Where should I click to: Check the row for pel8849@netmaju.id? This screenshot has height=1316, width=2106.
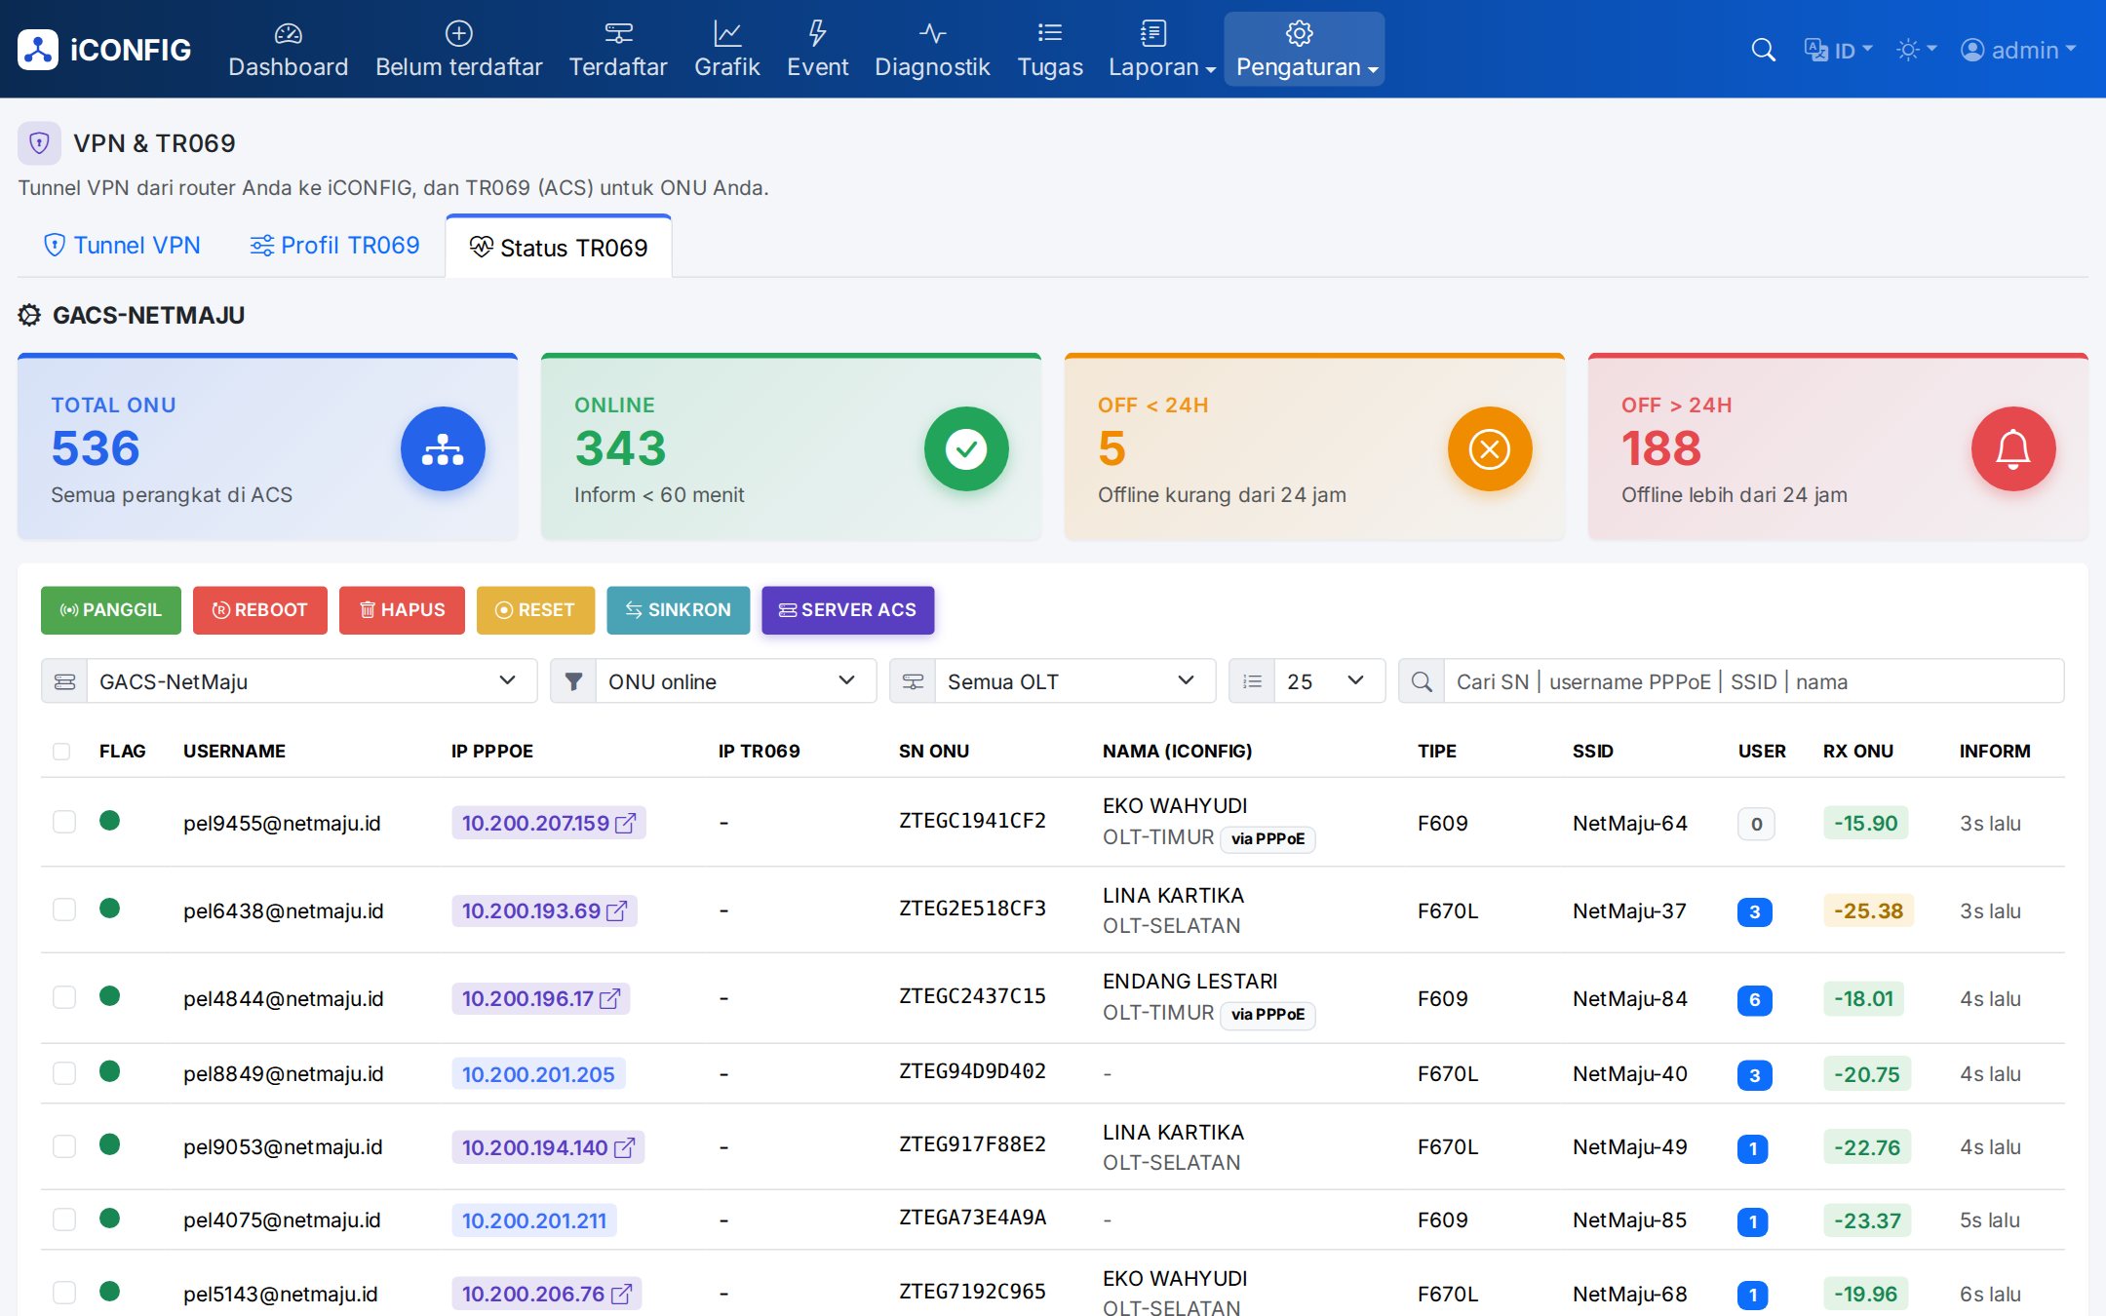[64, 1073]
